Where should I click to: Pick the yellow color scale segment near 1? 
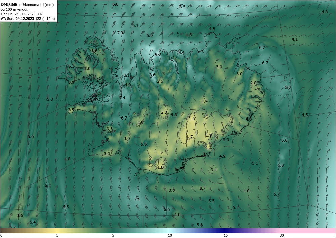[57, 231]
